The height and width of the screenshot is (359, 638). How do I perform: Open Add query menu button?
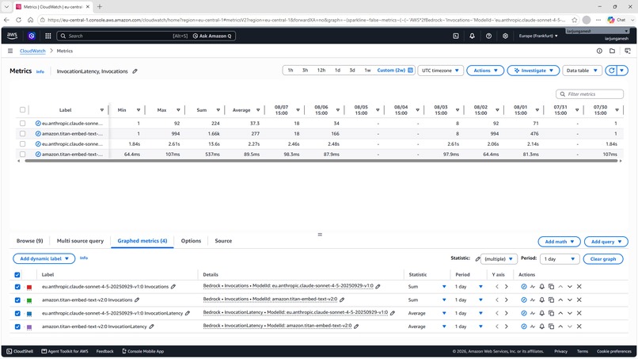click(x=606, y=242)
